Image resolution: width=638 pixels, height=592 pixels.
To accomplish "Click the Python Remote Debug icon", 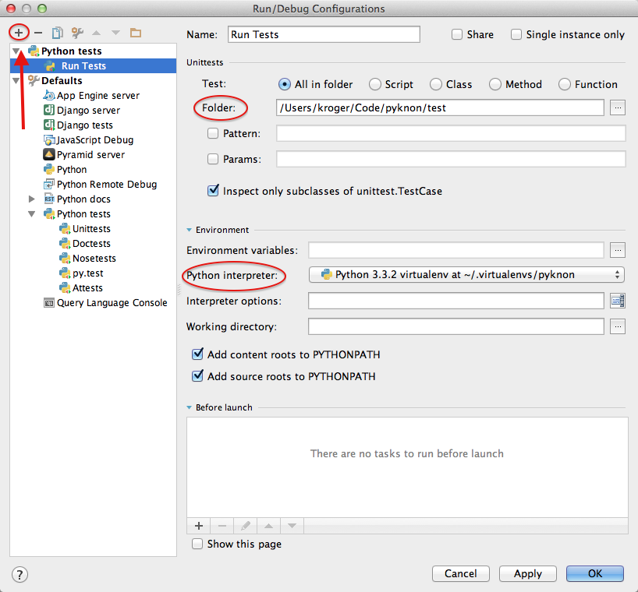I will [49, 184].
